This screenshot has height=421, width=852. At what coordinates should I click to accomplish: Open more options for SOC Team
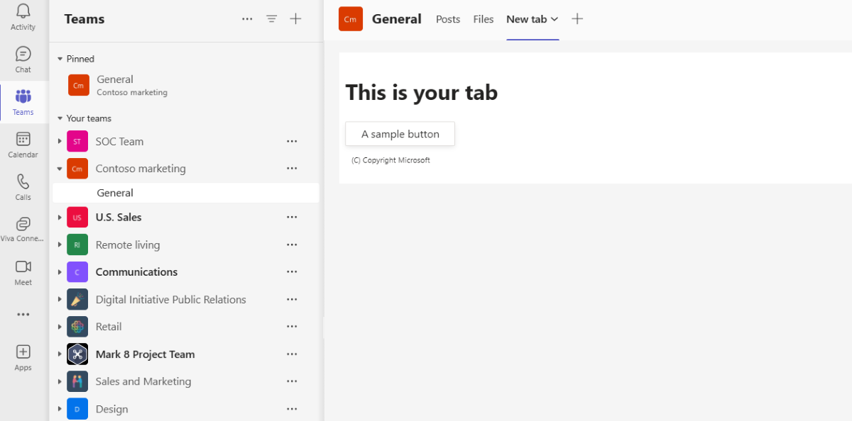(x=292, y=141)
